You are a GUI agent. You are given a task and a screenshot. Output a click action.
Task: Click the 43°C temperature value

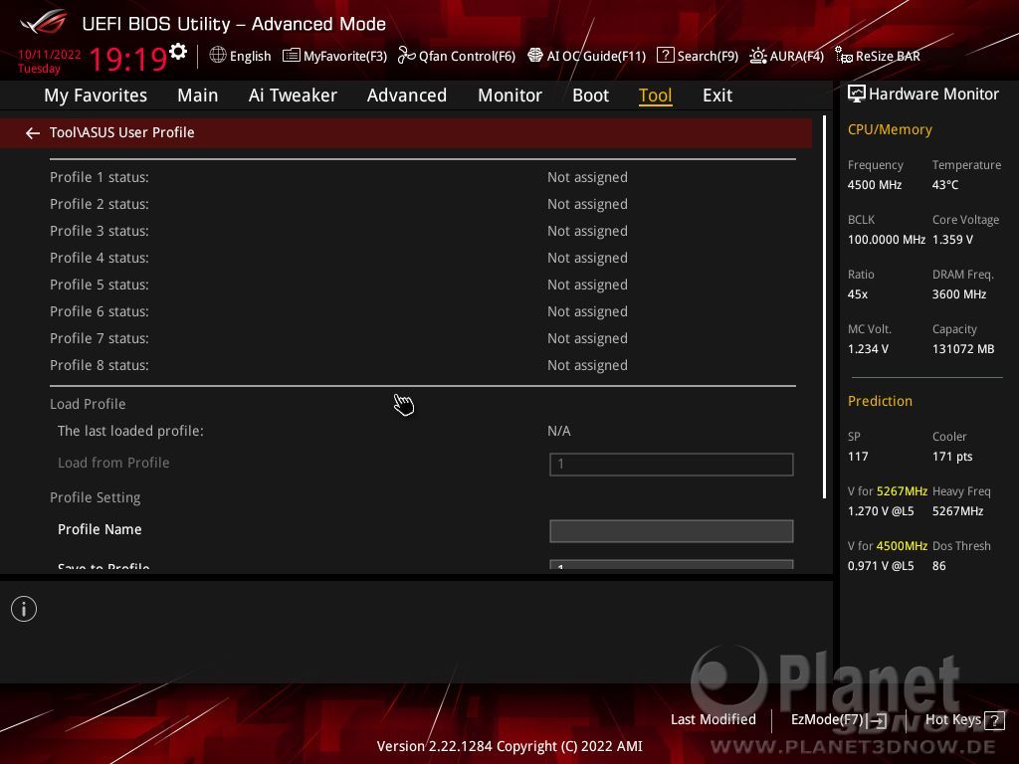pos(945,185)
